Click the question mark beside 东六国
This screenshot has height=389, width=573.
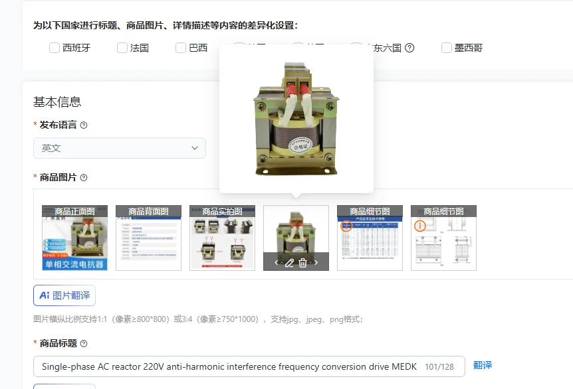[409, 48]
